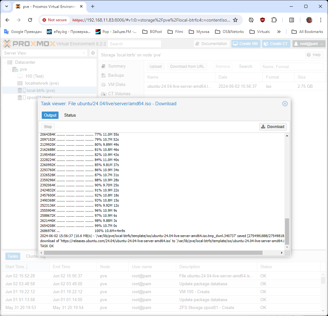Click the log horizontal scrollbar thumb
This screenshot has height=316, width=328.
pos(153,253)
